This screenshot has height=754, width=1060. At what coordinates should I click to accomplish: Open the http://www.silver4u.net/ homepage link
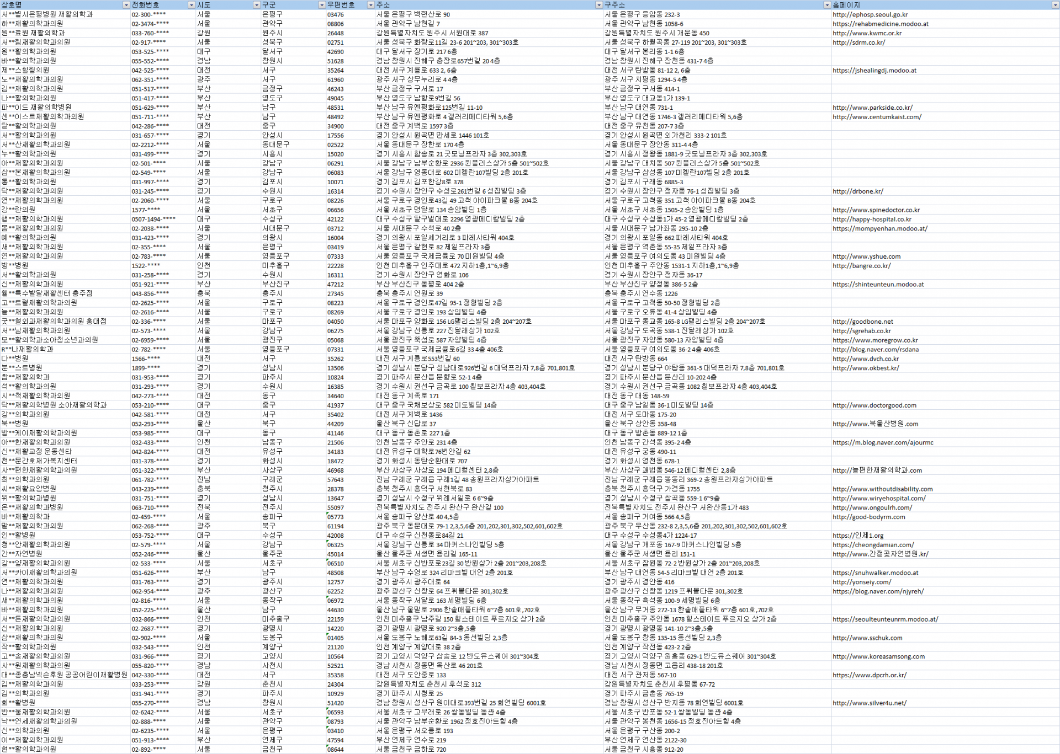tap(869, 703)
